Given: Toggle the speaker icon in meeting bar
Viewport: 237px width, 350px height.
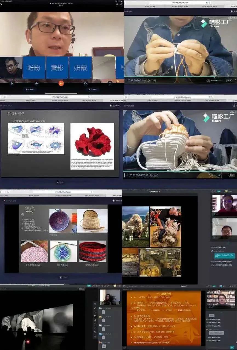Looking at the screenshot, I should pos(36,83).
